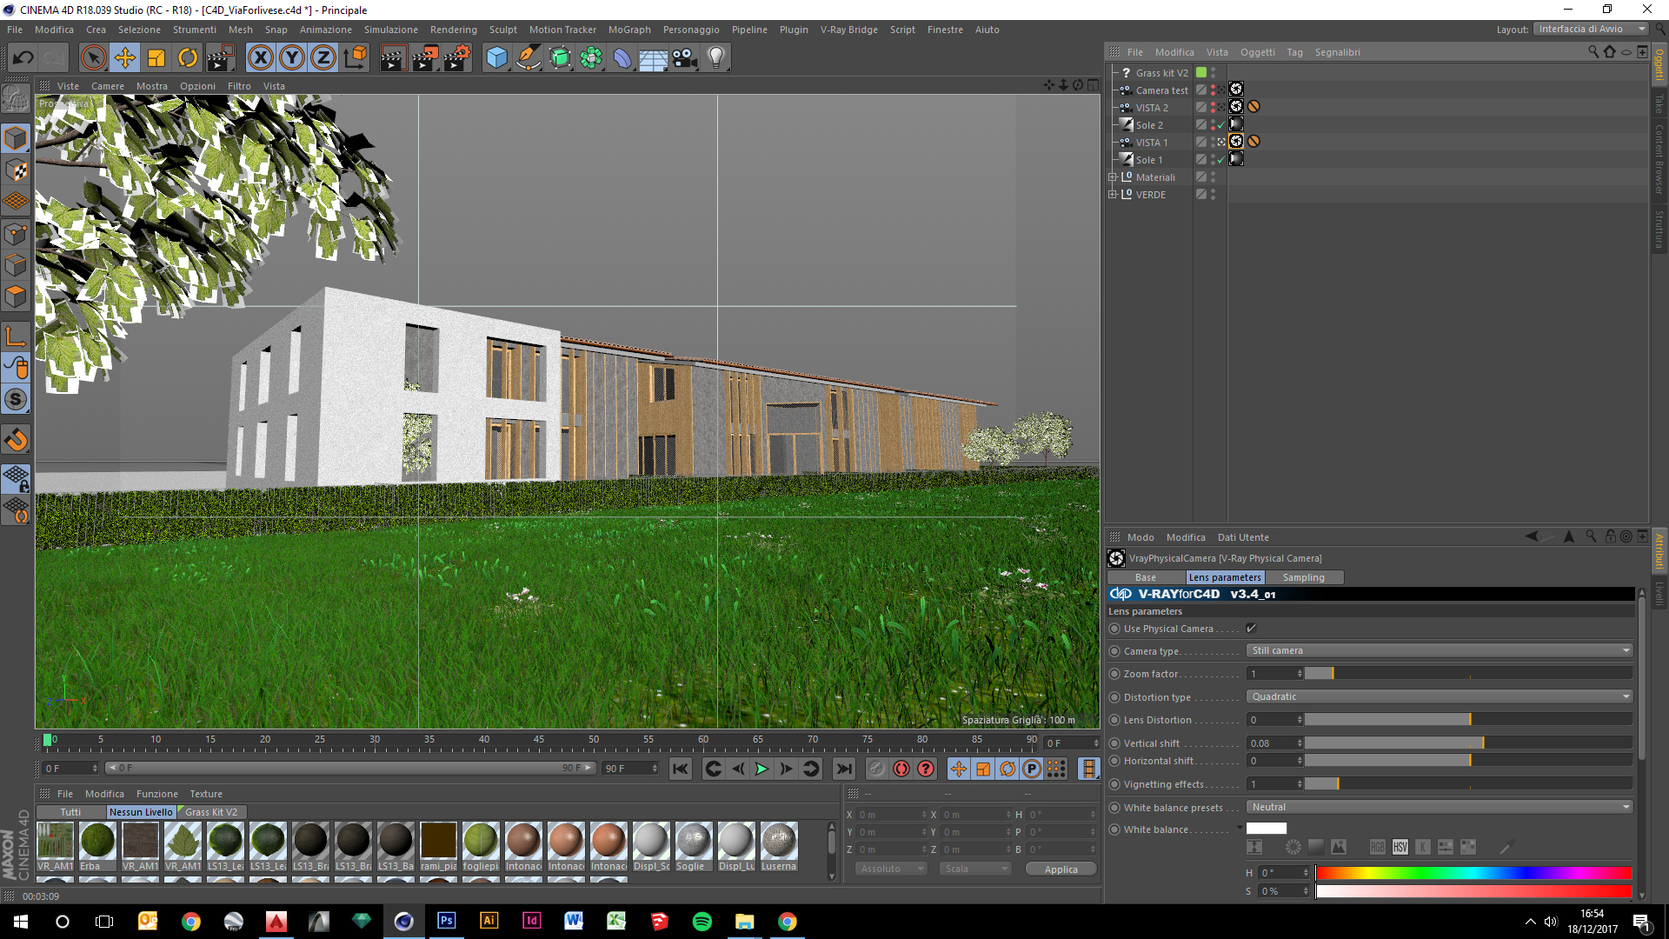Click the Applica button
1669x939 pixels.
tap(1061, 869)
